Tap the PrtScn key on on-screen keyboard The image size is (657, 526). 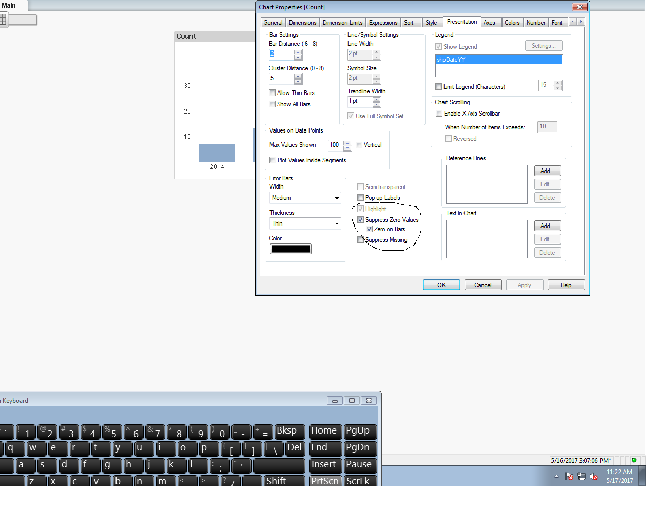pyautogui.click(x=325, y=481)
